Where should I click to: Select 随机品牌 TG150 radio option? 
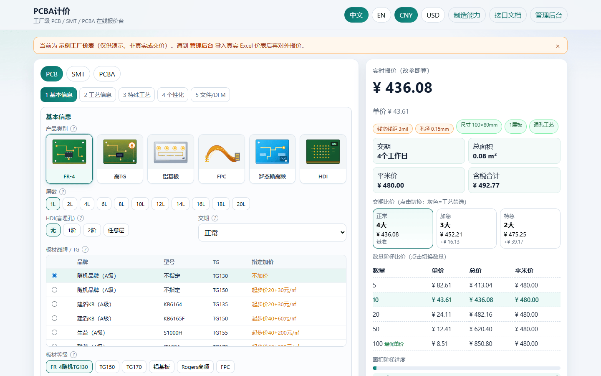tap(54, 290)
